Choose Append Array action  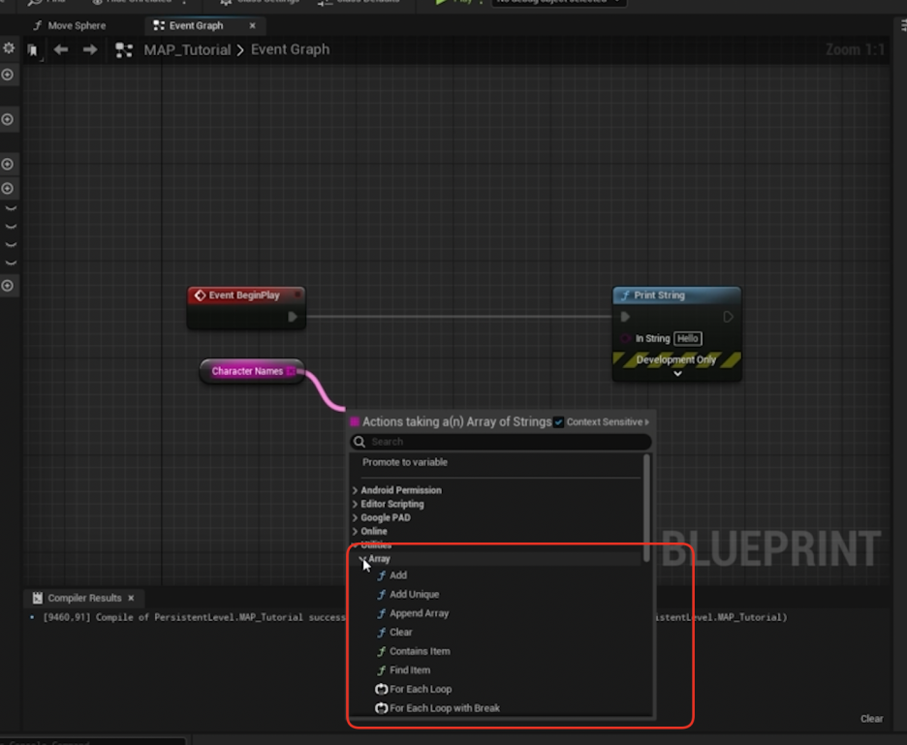419,613
